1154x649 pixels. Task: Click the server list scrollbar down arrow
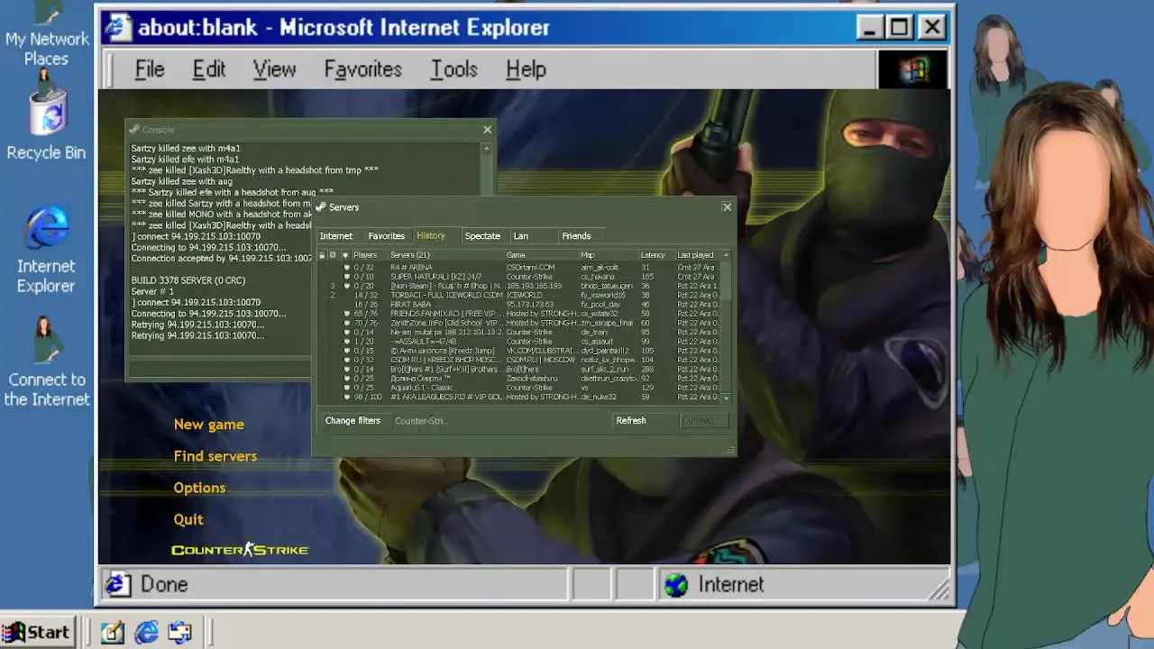[x=726, y=398]
